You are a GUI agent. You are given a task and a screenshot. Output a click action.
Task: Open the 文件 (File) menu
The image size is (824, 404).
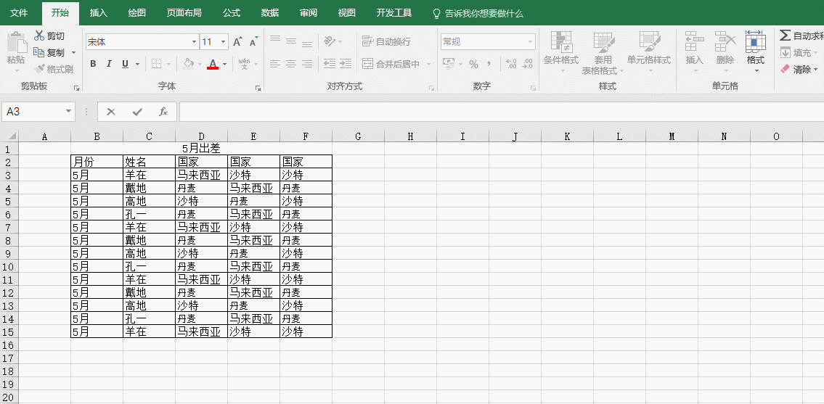[x=19, y=13]
